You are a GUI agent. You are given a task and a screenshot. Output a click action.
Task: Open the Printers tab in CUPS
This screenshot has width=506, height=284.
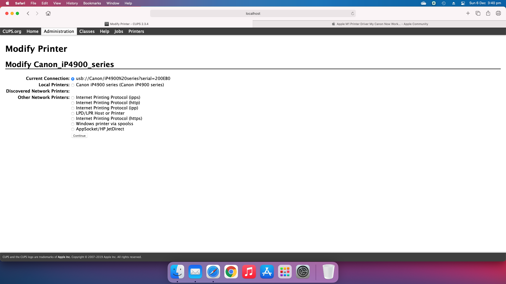pyautogui.click(x=136, y=31)
